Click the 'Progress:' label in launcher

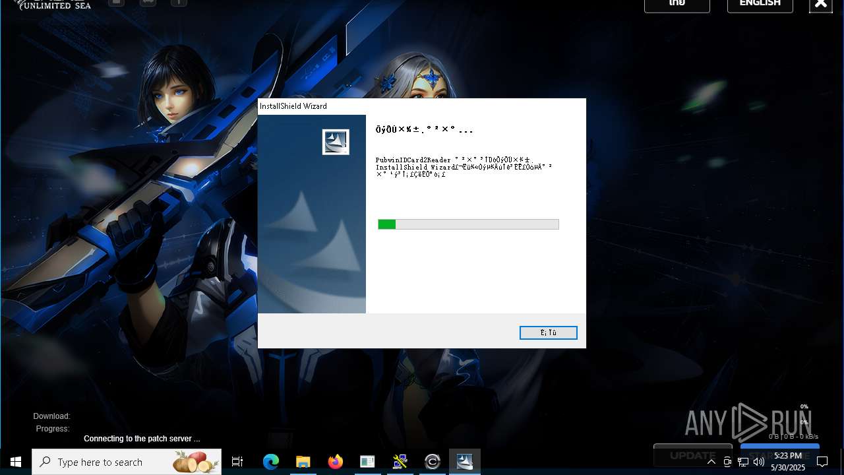tap(53, 429)
